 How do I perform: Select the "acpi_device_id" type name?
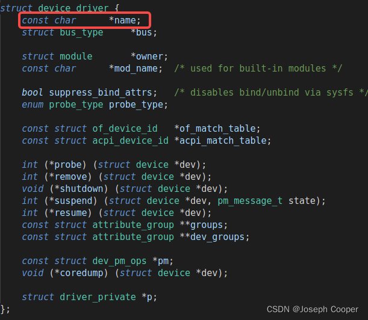coord(130,141)
